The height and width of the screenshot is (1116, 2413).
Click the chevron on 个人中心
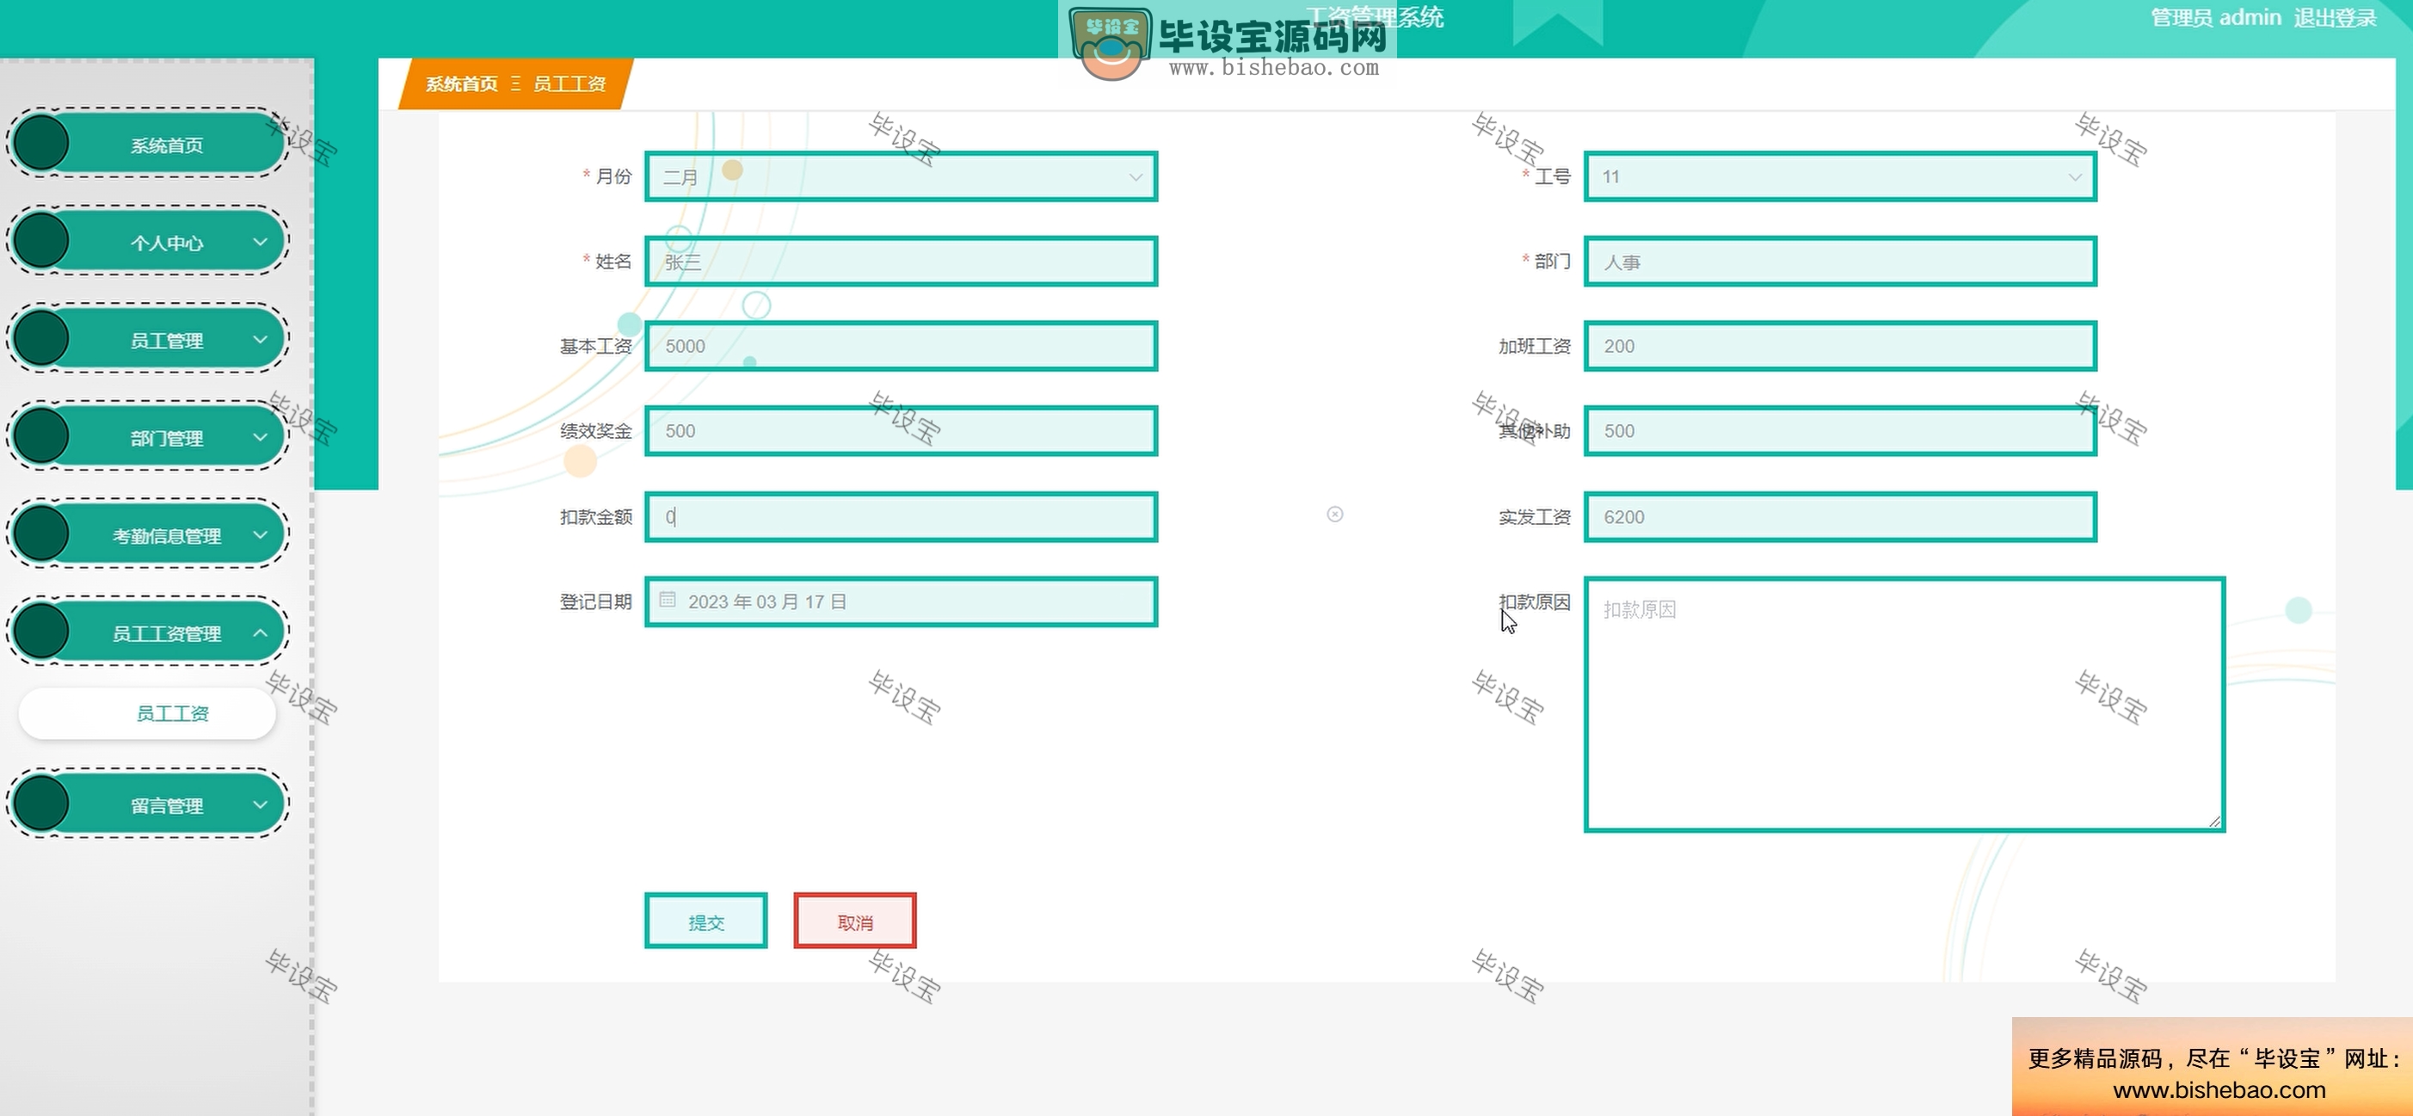[261, 242]
